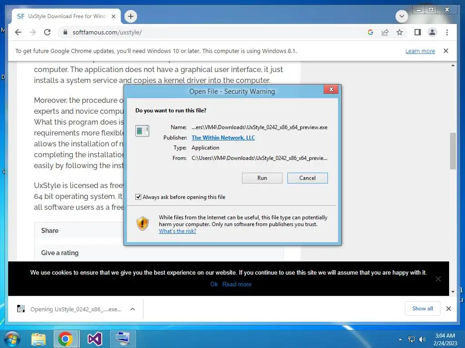Click the file name path in dialog
Image resolution: width=465 pixels, height=348 pixels.
(x=259, y=127)
